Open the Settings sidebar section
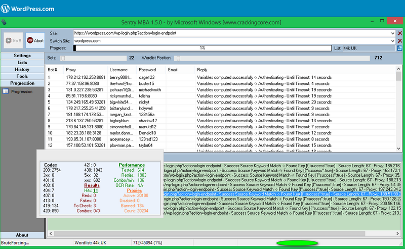The image size is (405, 249). [22, 56]
